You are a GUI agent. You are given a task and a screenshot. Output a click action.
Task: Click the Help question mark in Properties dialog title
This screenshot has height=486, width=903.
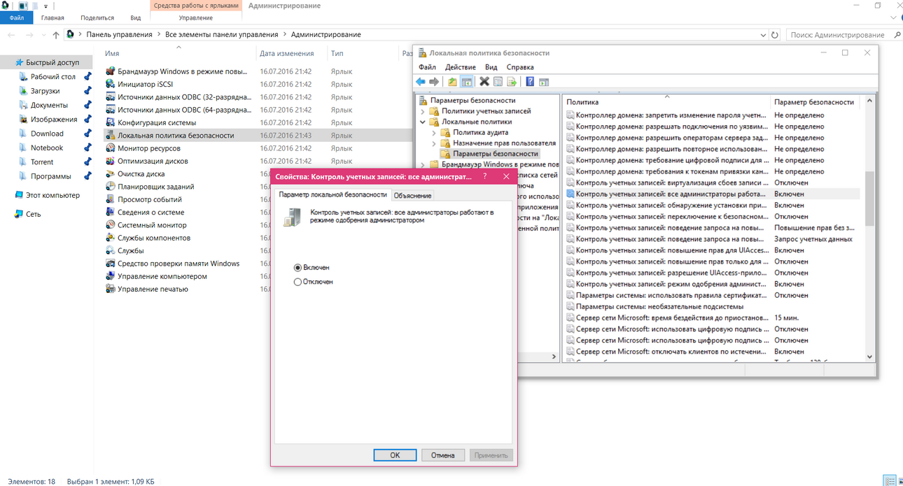[x=485, y=177]
